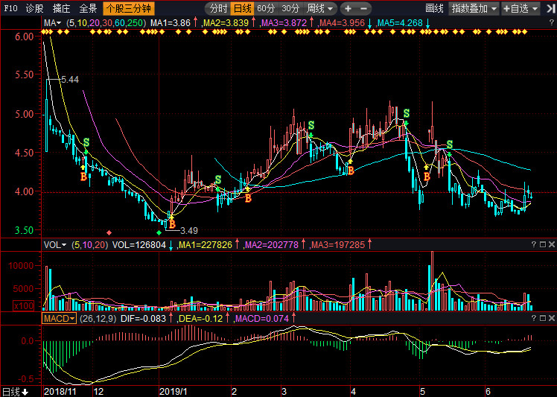557x397 pixels.
Task: Open the 周线 period dropdown
Action: (x=319, y=9)
